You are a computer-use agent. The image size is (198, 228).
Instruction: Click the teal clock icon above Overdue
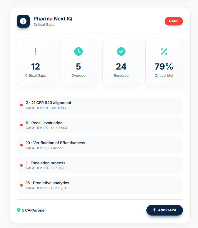tap(78, 51)
